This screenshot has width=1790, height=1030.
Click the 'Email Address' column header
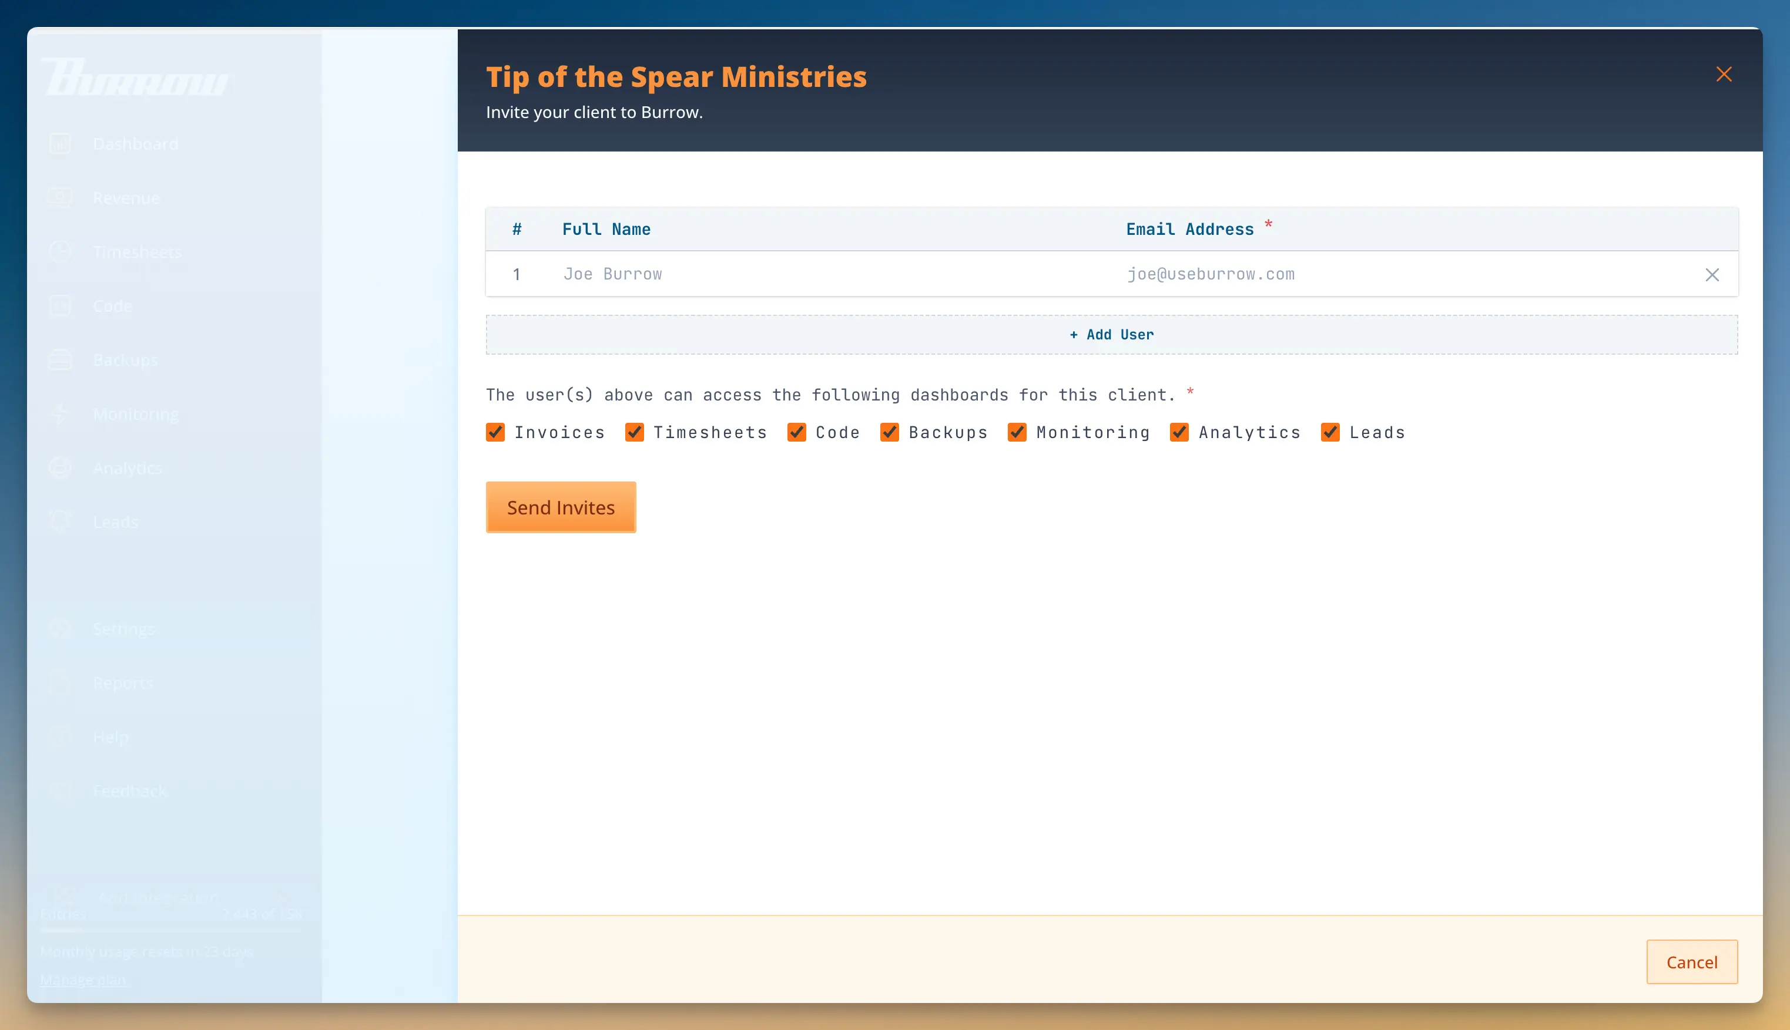pyautogui.click(x=1190, y=229)
